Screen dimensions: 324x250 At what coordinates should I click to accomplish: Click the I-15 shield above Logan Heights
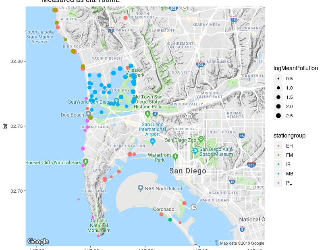point(232,181)
